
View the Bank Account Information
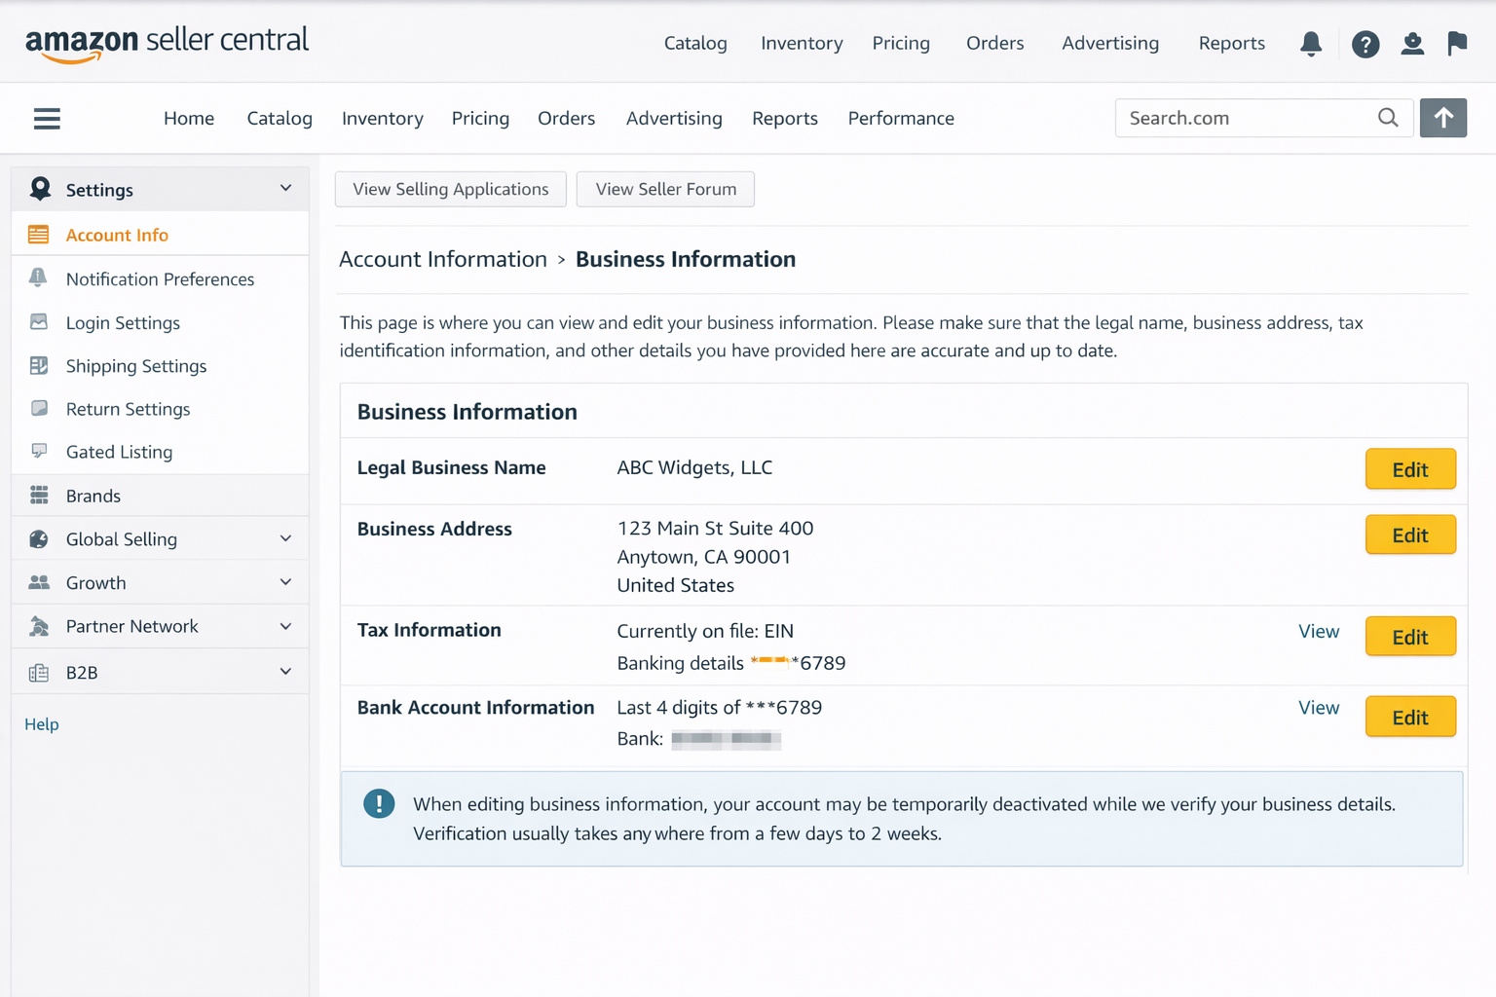(1318, 708)
